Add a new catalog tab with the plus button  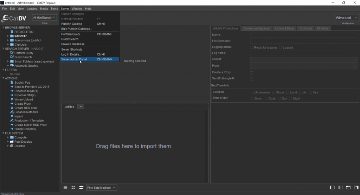coord(81,107)
